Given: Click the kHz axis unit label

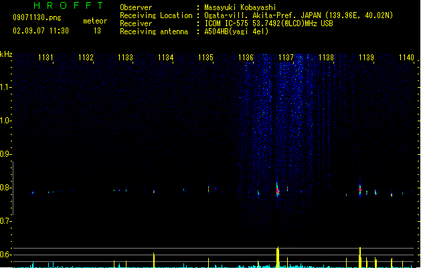Looking at the screenshot, I should 6,54.
